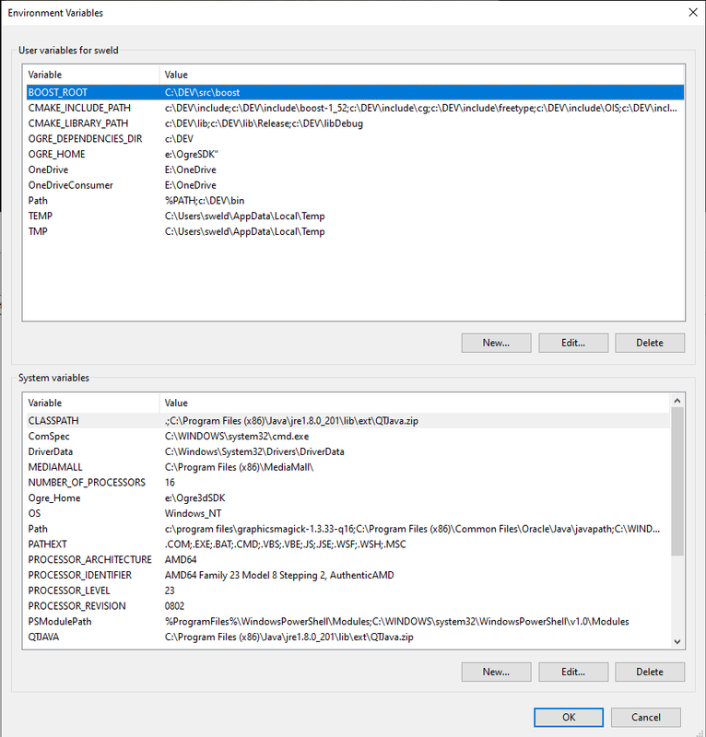Click Edit... button for user variables
The width and height of the screenshot is (706, 737).
tap(573, 343)
